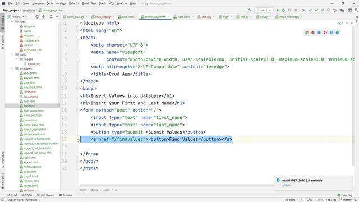The height and width of the screenshot is (202, 359).
Task: Open the test2 run configuration dropdown
Action: (x=264, y=10)
